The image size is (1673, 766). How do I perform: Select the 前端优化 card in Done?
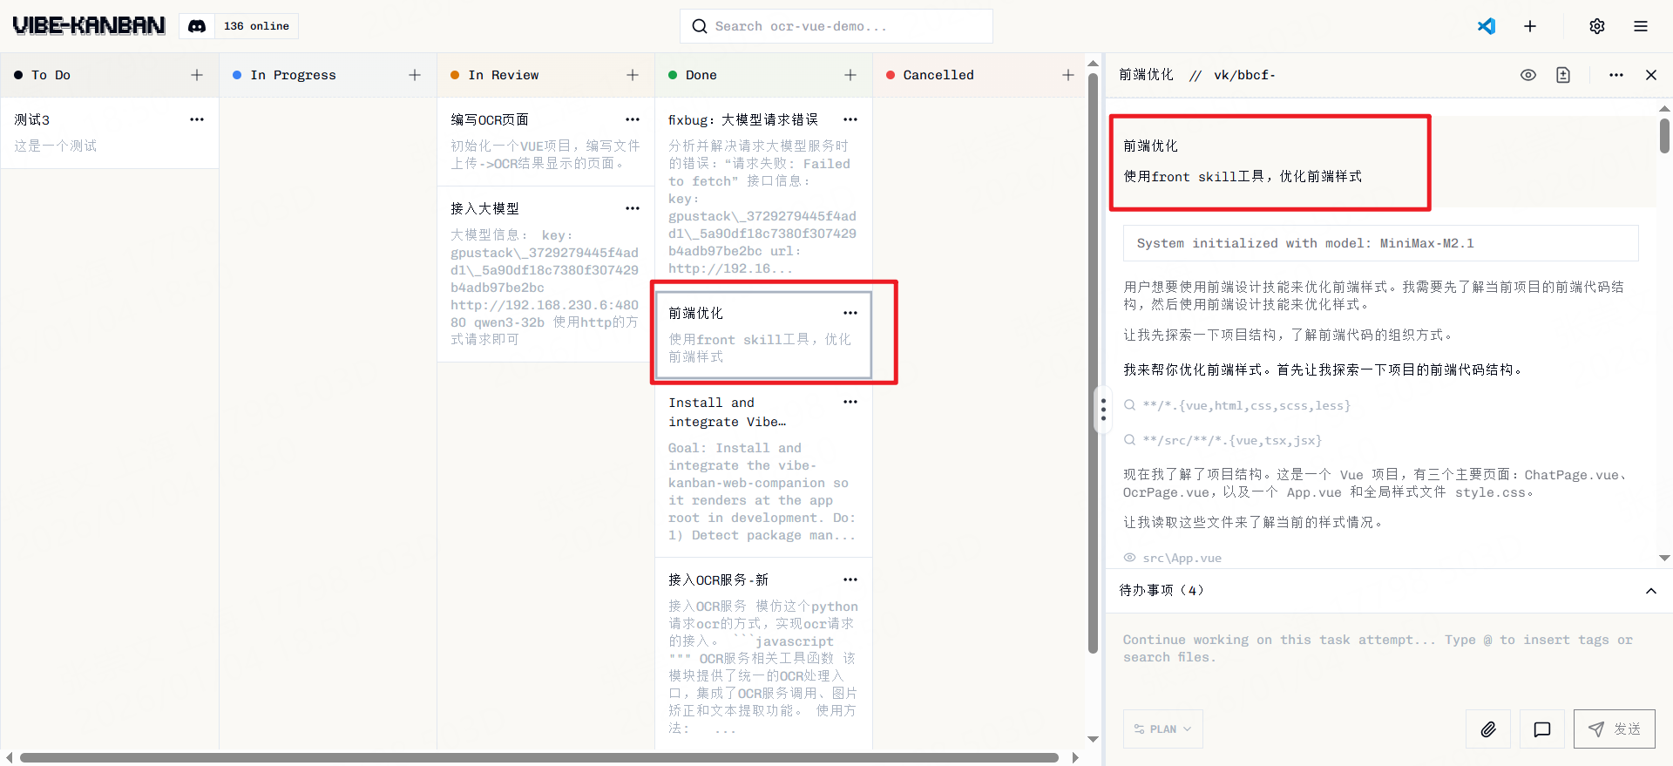click(x=763, y=335)
